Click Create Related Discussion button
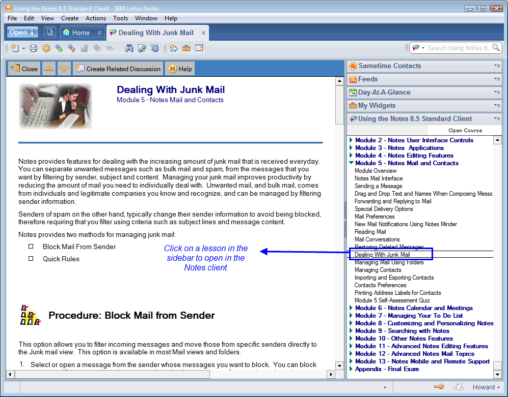 pos(118,69)
